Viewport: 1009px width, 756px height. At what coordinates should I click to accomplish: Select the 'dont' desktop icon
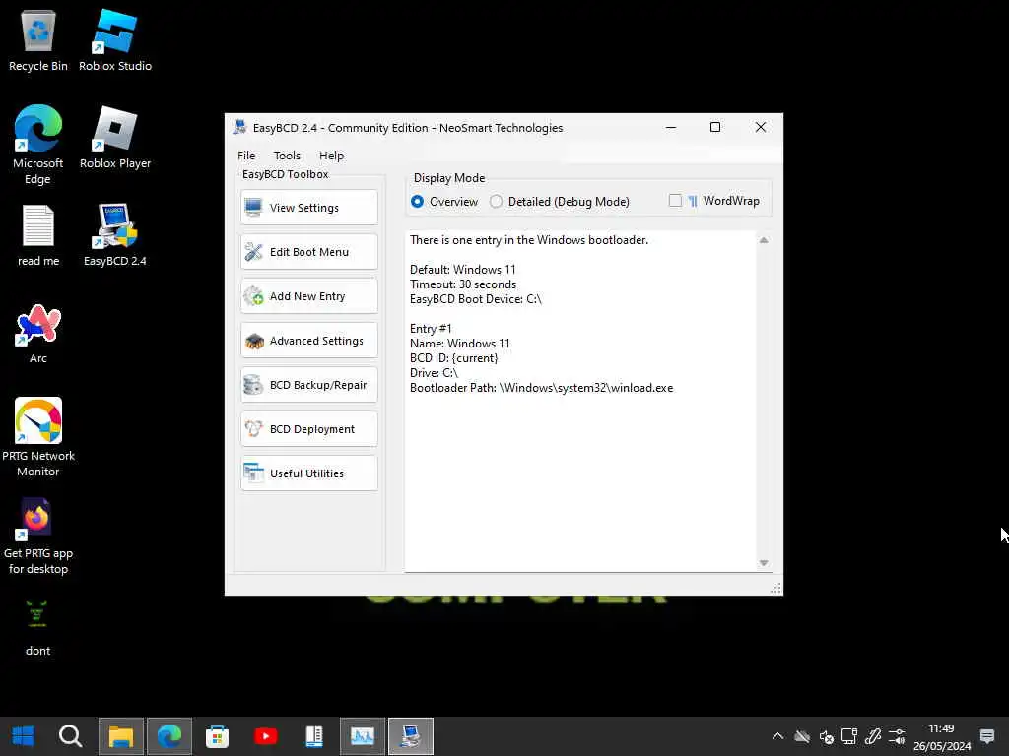click(x=38, y=628)
